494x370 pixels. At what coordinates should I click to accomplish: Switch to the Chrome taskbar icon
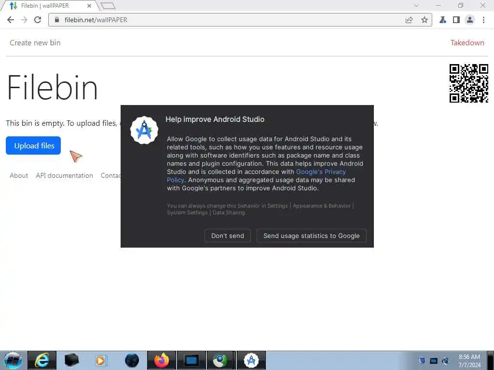coord(220,360)
